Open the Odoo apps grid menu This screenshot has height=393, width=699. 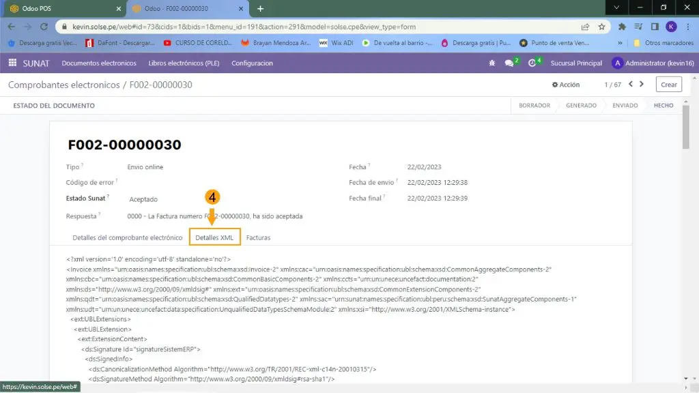click(12, 63)
